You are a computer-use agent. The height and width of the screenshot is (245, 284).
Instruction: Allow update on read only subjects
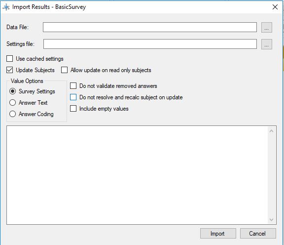click(x=64, y=70)
